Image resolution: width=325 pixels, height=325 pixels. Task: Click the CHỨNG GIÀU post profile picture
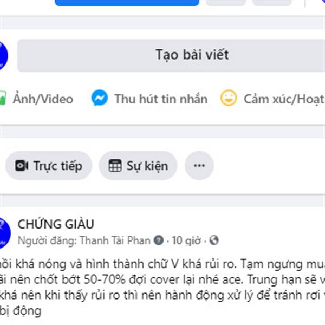[4, 233]
